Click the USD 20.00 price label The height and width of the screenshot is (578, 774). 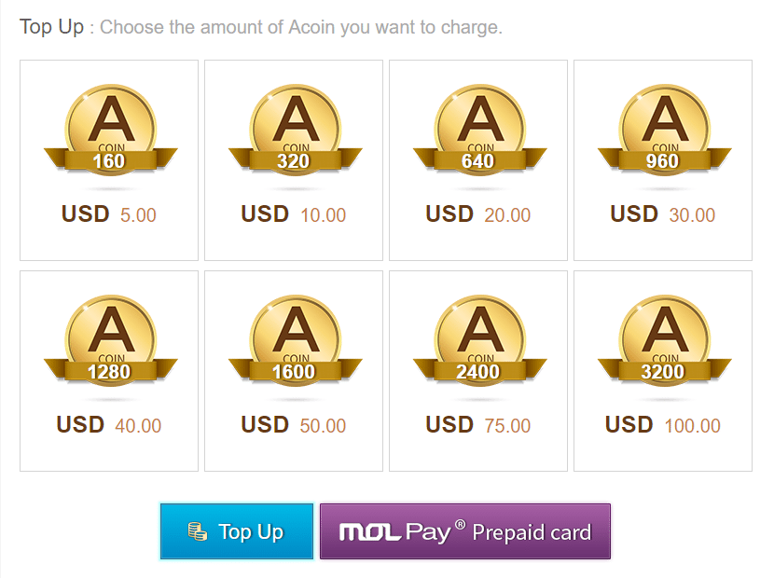coord(478,214)
